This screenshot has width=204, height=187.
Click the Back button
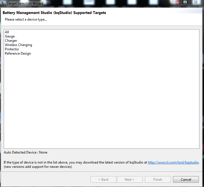[103, 180]
